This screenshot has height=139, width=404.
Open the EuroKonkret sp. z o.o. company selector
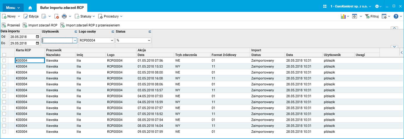351,6
